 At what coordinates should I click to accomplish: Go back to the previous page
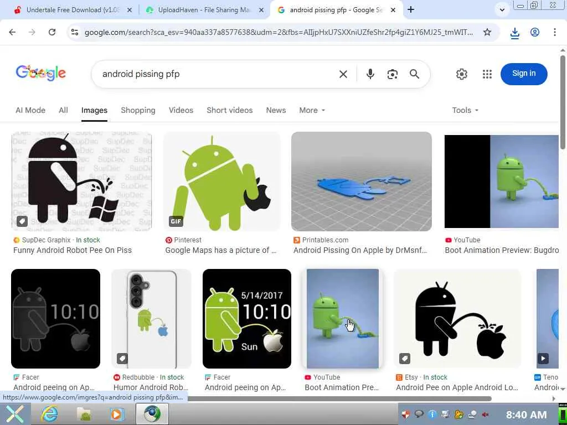pos(12,32)
